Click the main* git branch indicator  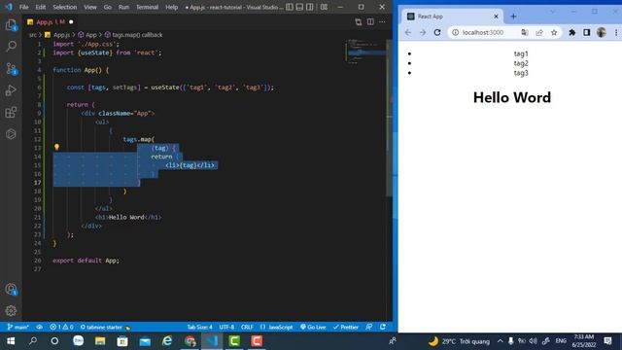[18, 327]
